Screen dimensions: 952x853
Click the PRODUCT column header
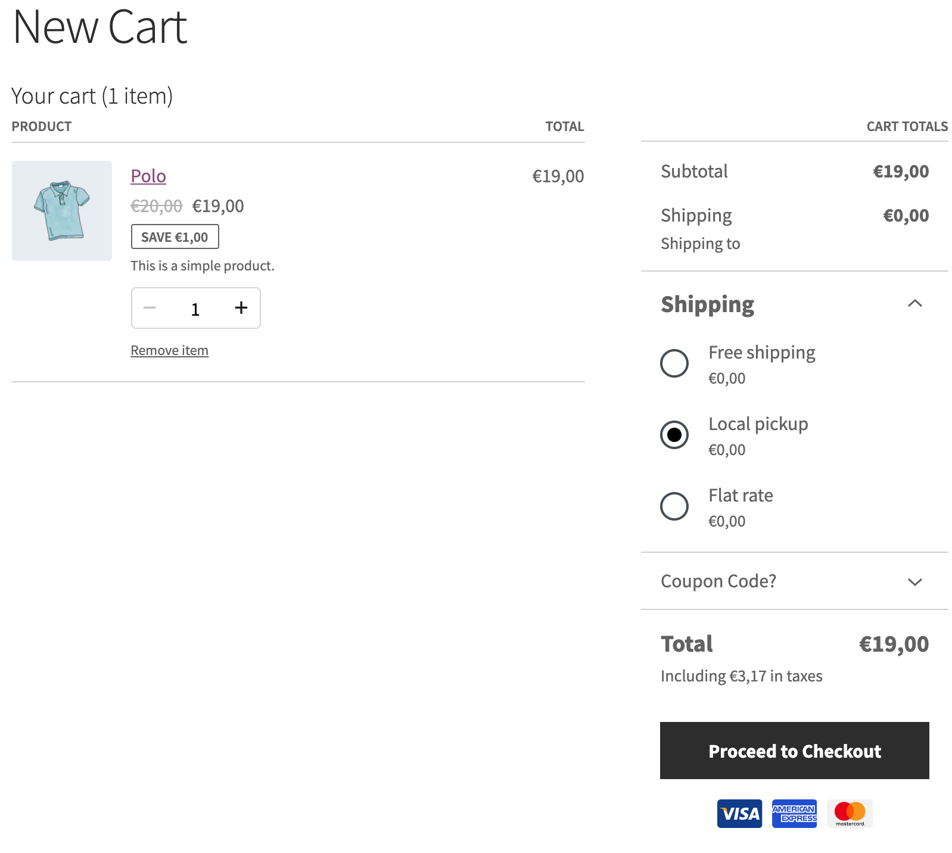(41, 126)
